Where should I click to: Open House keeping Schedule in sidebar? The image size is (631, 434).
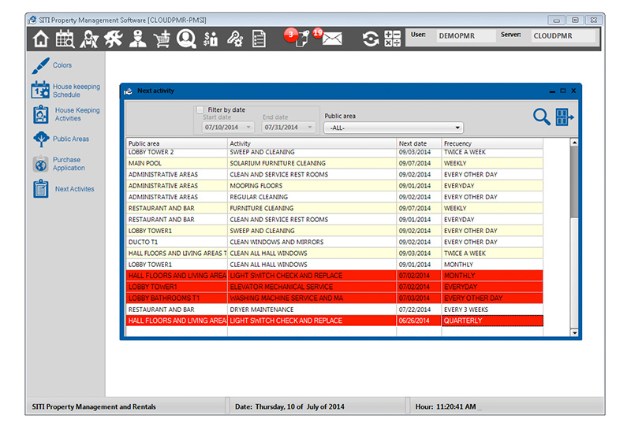(66, 91)
